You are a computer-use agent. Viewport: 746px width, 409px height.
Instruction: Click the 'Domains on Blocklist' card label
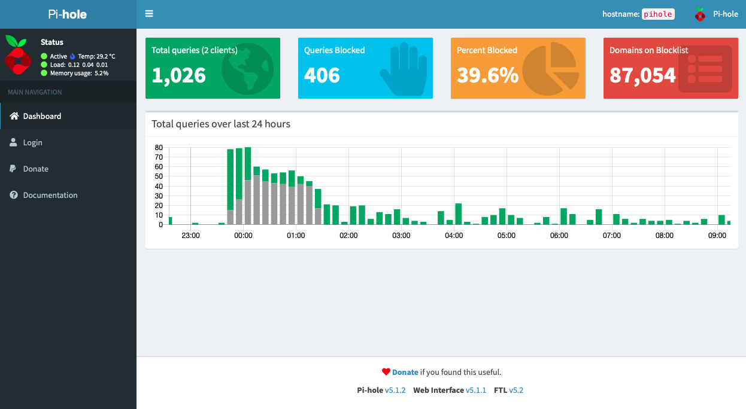648,50
